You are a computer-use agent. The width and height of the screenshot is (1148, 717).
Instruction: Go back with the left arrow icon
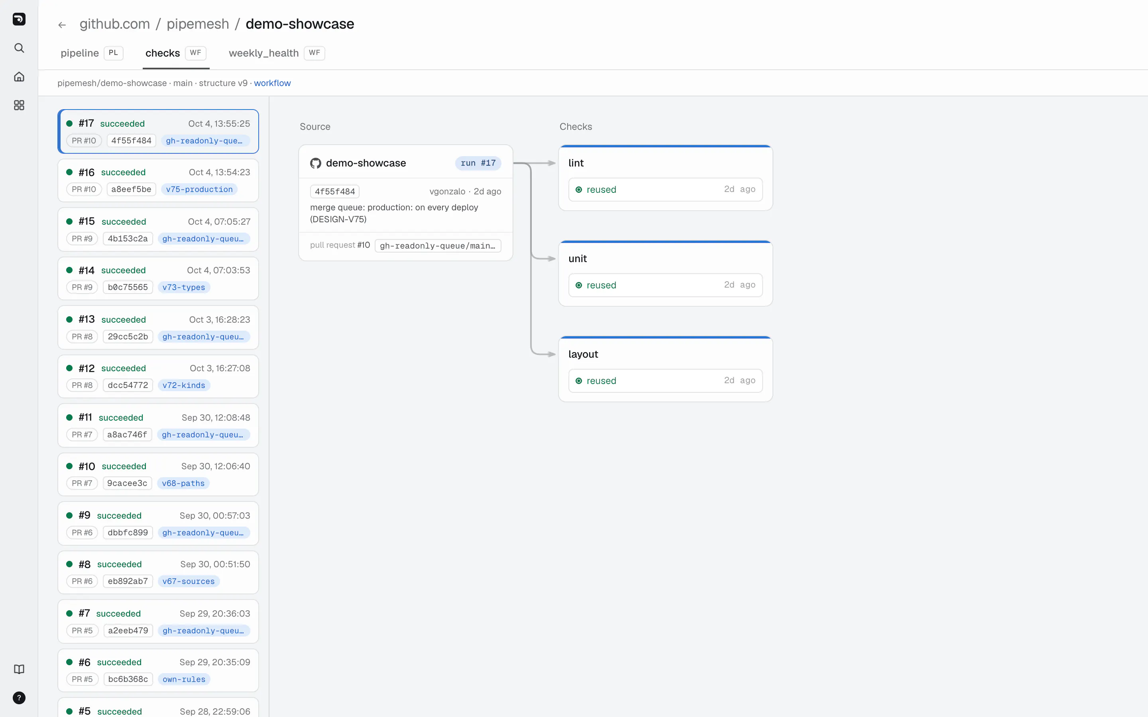62,25
